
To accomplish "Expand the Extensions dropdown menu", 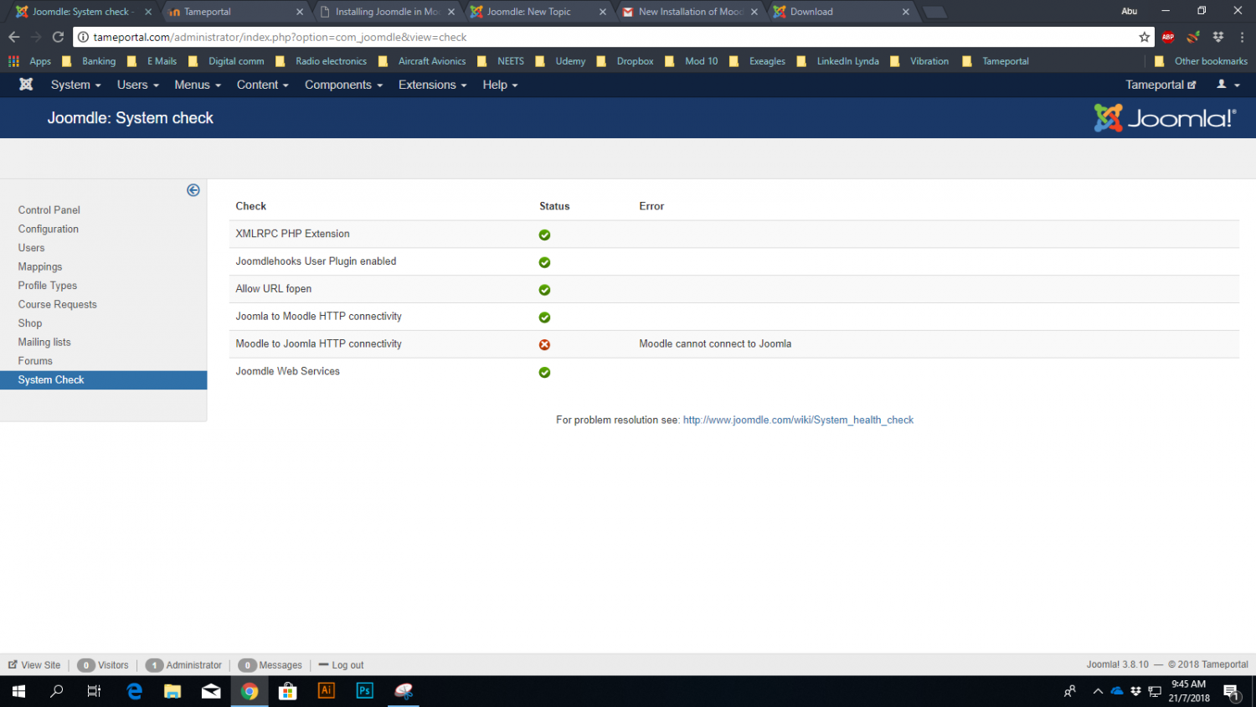I will [x=432, y=85].
